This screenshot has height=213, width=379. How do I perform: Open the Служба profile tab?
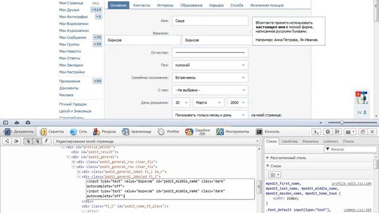(x=237, y=5)
